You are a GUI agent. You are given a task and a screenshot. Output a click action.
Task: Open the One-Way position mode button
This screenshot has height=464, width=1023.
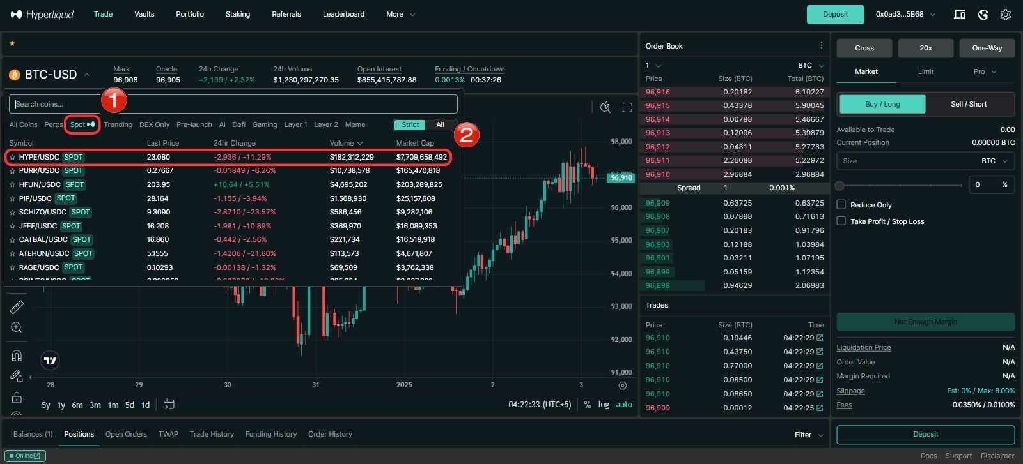987,48
